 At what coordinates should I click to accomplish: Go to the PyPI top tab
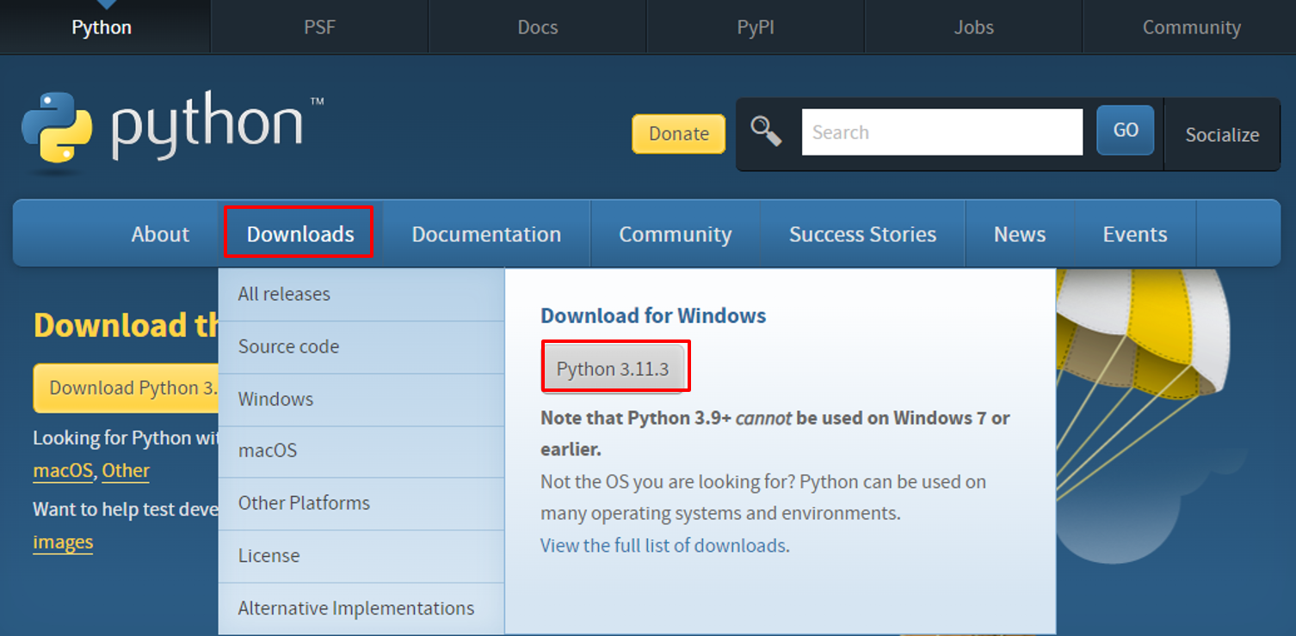[x=756, y=28]
